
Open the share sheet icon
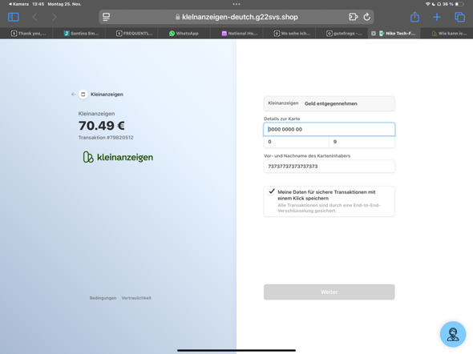tap(414, 17)
